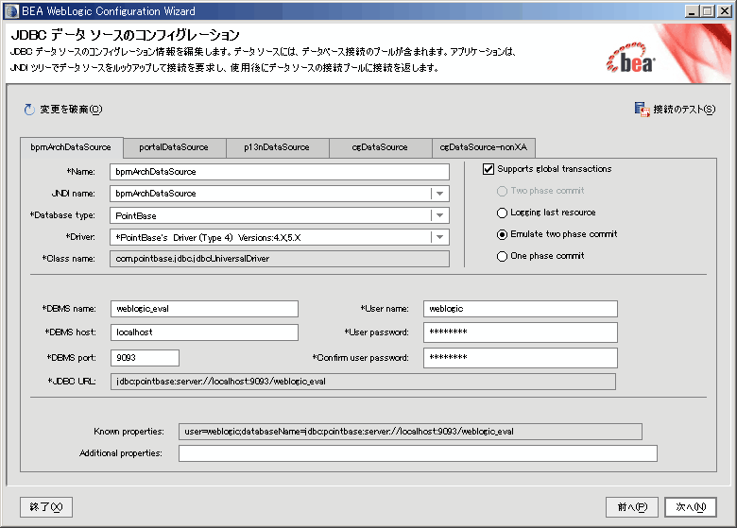Minimize the Configuration Wizard window

point(691,11)
